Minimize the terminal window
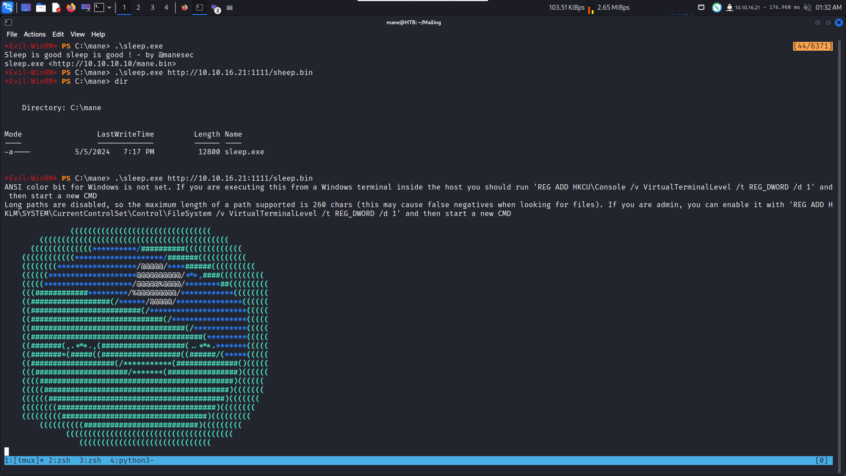This screenshot has width=846, height=476. coord(818,22)
